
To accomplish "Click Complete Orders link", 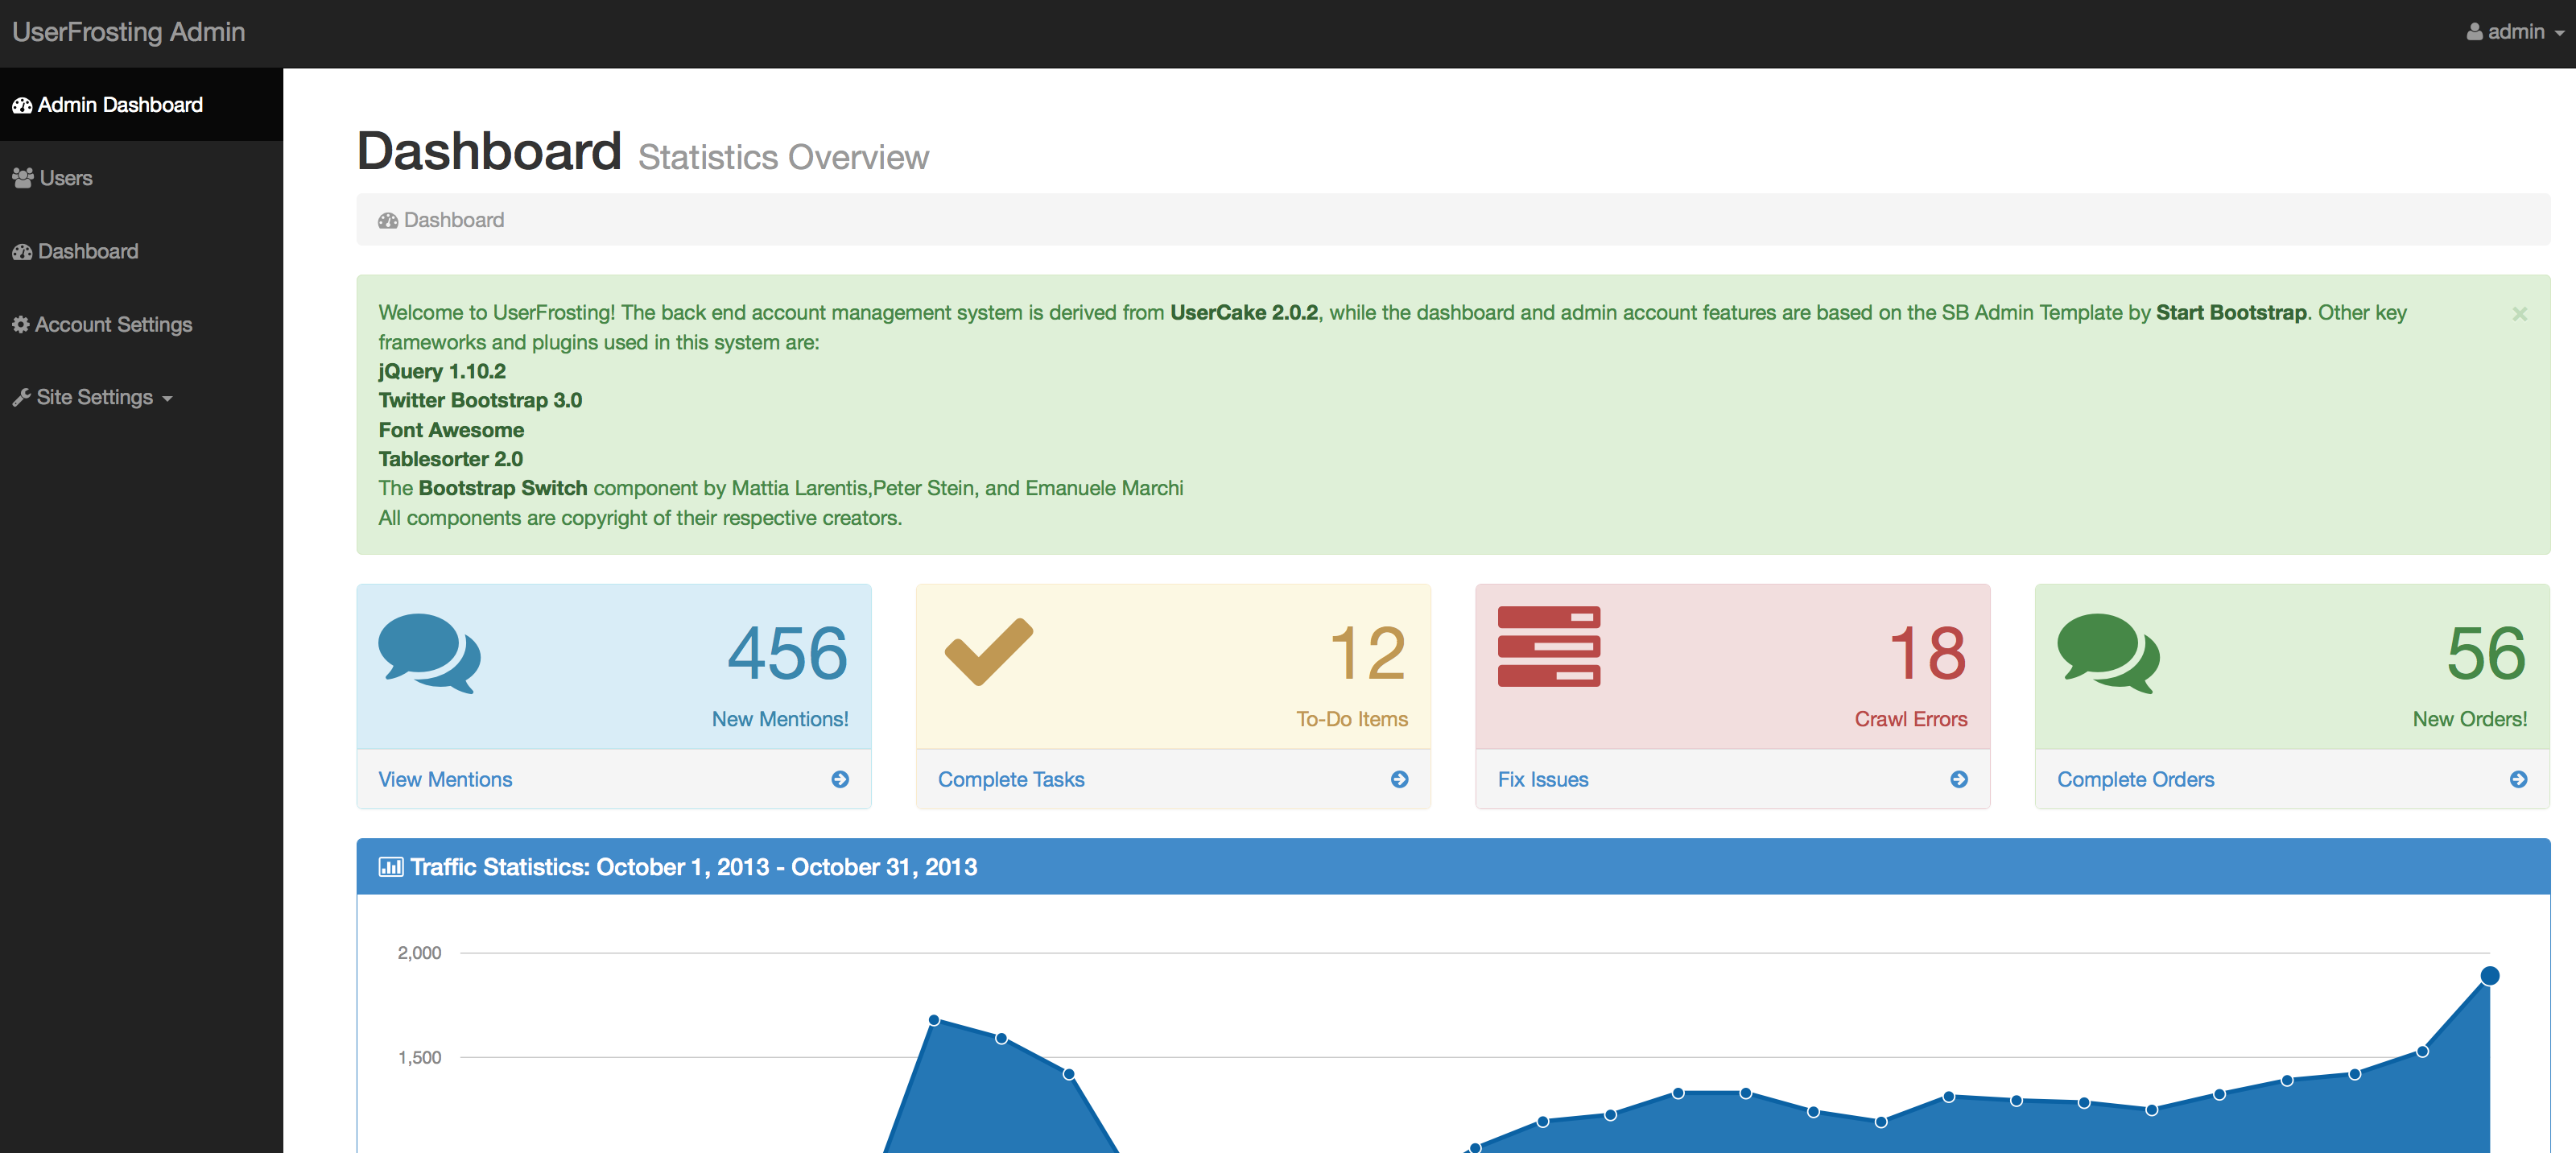I will pyautogui.click(x=2135, y=779).
